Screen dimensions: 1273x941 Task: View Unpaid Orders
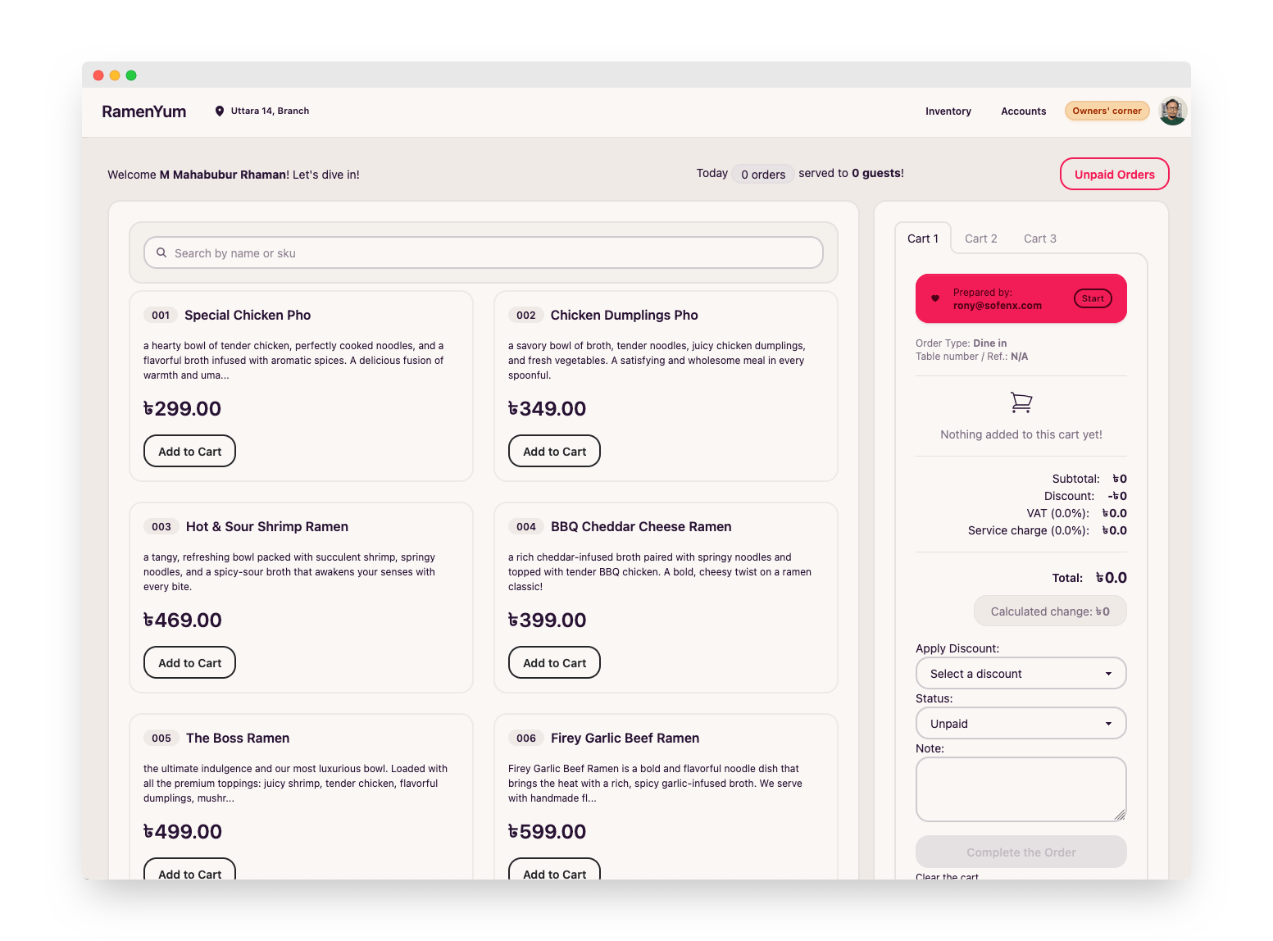point(1114,174)
